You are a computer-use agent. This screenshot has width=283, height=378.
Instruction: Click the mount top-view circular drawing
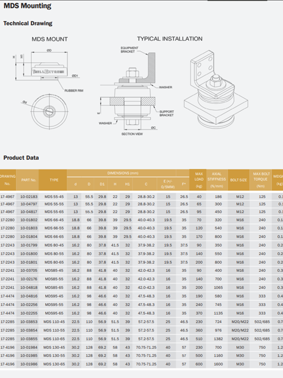49,111
